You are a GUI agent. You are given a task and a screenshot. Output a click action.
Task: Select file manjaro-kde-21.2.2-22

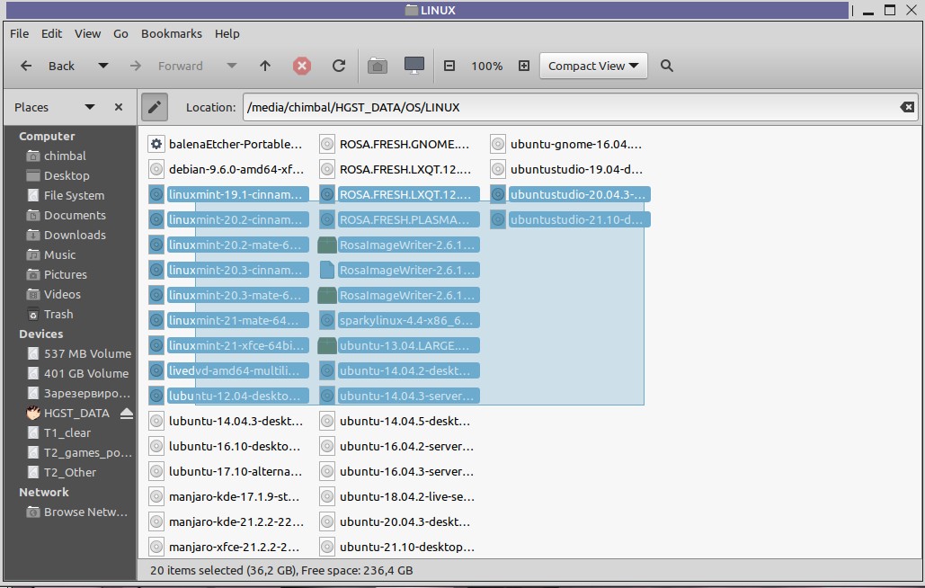(236, 522)
